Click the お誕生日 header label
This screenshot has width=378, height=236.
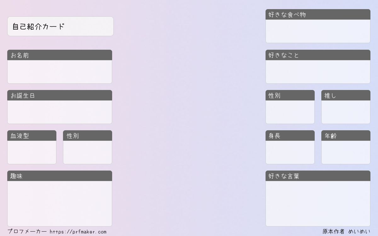click(23, 95)
